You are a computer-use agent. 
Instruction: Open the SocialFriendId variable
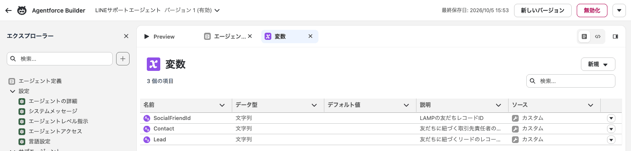coord(172,118)
